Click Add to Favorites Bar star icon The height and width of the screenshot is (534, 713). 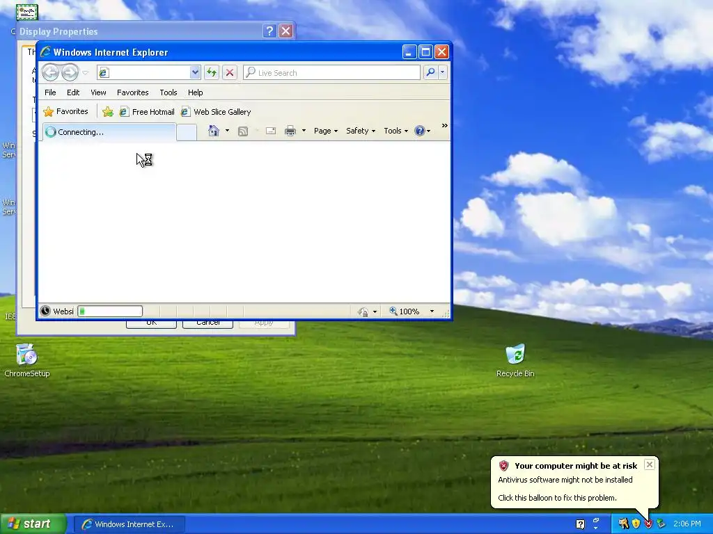coord(108,112)
